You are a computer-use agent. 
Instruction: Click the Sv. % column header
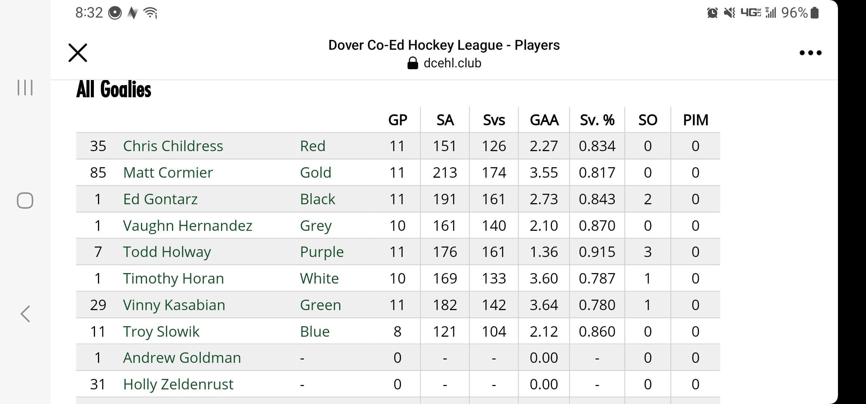coord(597,120)
